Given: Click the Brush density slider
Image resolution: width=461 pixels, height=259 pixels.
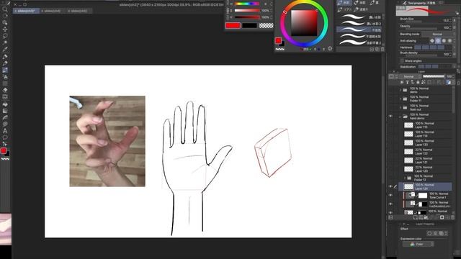Looking at the screenshot, I should (x=421, y=55).
